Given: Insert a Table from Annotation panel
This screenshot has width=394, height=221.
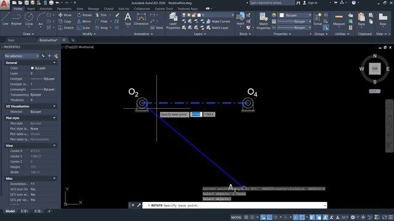Looking at the screenshot, I should click(x=156, y=28).
